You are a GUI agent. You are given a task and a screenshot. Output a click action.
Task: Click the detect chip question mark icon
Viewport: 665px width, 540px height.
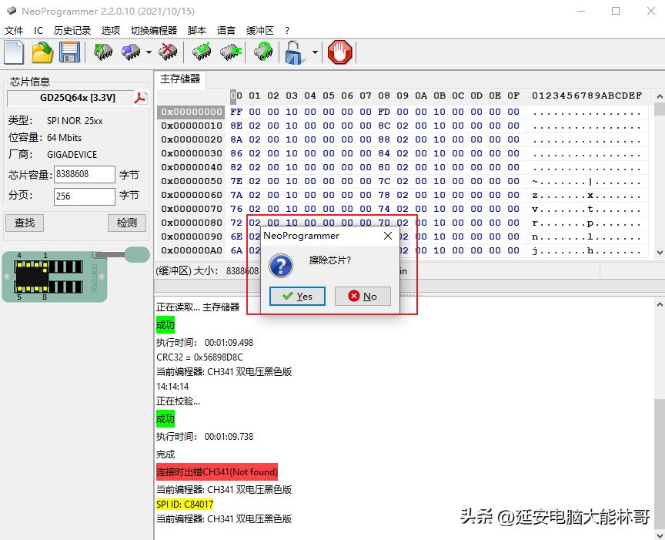(x=263, y=52)
